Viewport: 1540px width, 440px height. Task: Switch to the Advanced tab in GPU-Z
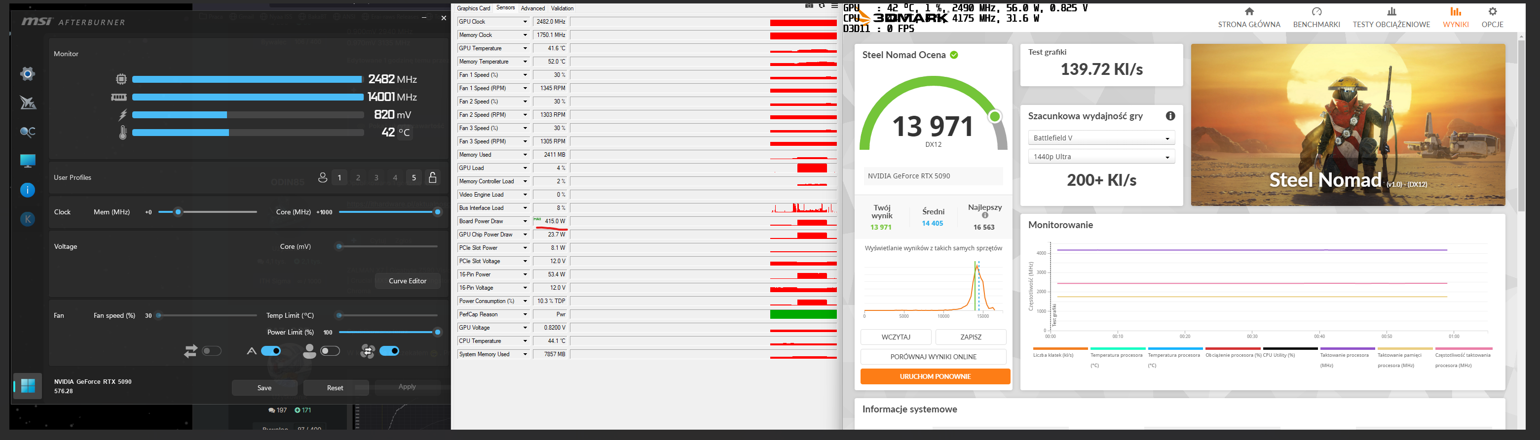[x=533, y=8]
